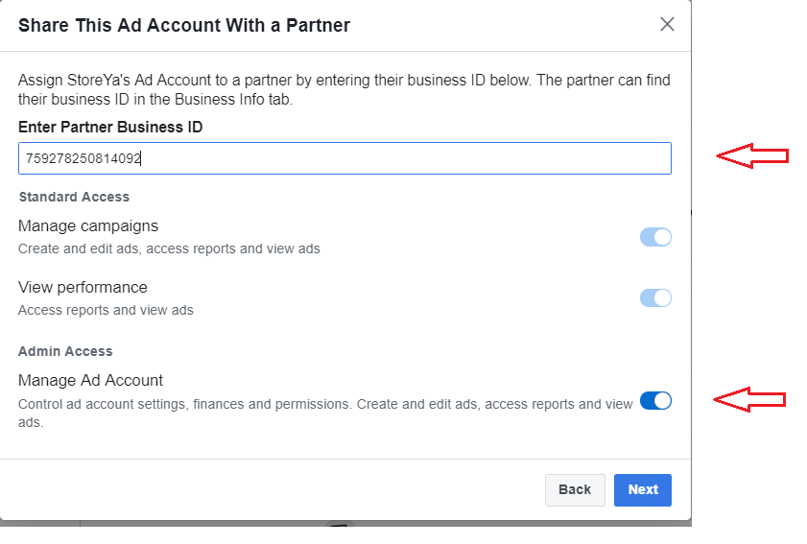The width and height of the screenshot is (807, 544).
Task: Select the 'Admin Access' section heading
Action: click(x=65, y=351)
